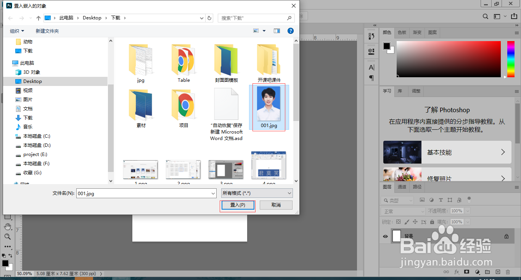Viewport: 521px width, 280px height.
Task: Swap foreground and background colors arrow
Action: (x=10, y=255)
